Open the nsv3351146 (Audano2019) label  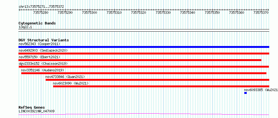[42, 70]
